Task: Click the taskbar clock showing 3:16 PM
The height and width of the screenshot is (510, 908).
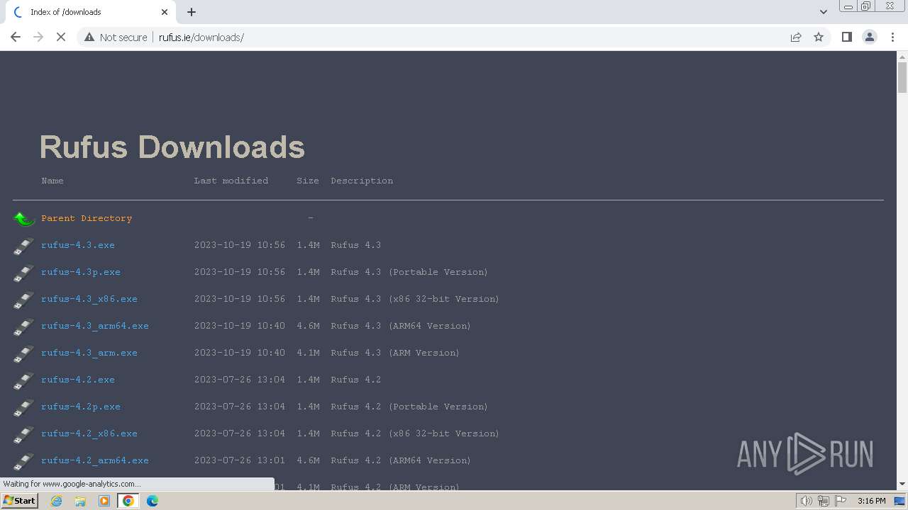Action: coord(871,501)
